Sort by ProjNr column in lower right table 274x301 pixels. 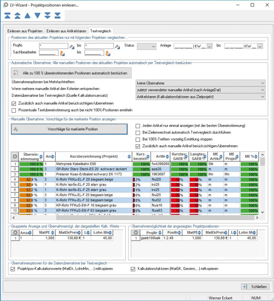(160, 233)
